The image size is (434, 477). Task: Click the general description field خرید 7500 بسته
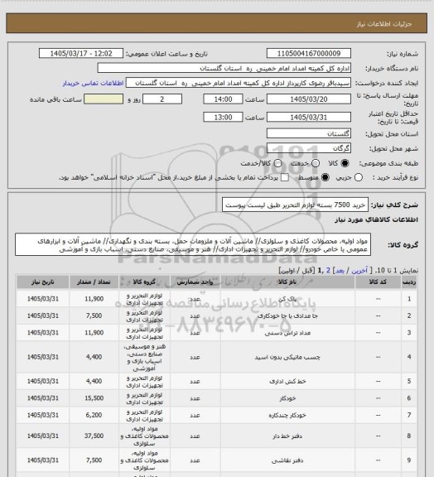(295, 205)
